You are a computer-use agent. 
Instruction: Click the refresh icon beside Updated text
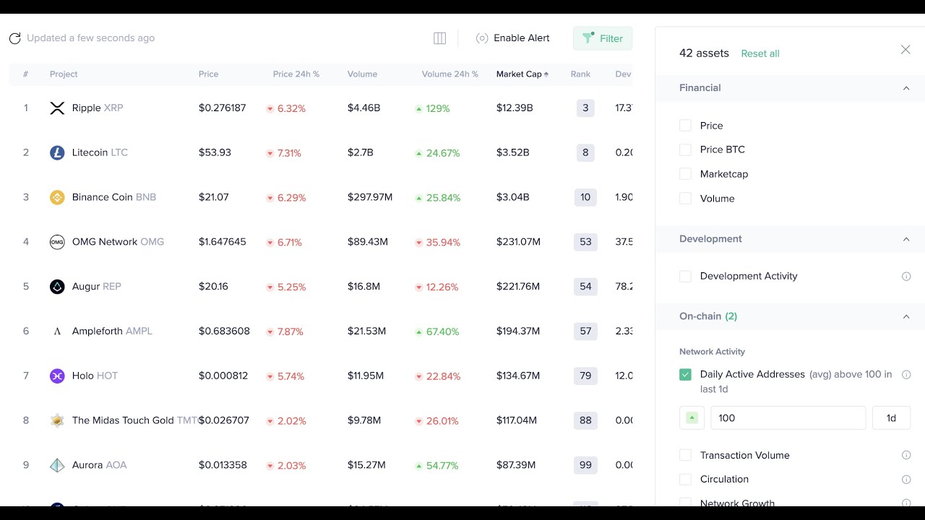(14, 38)
